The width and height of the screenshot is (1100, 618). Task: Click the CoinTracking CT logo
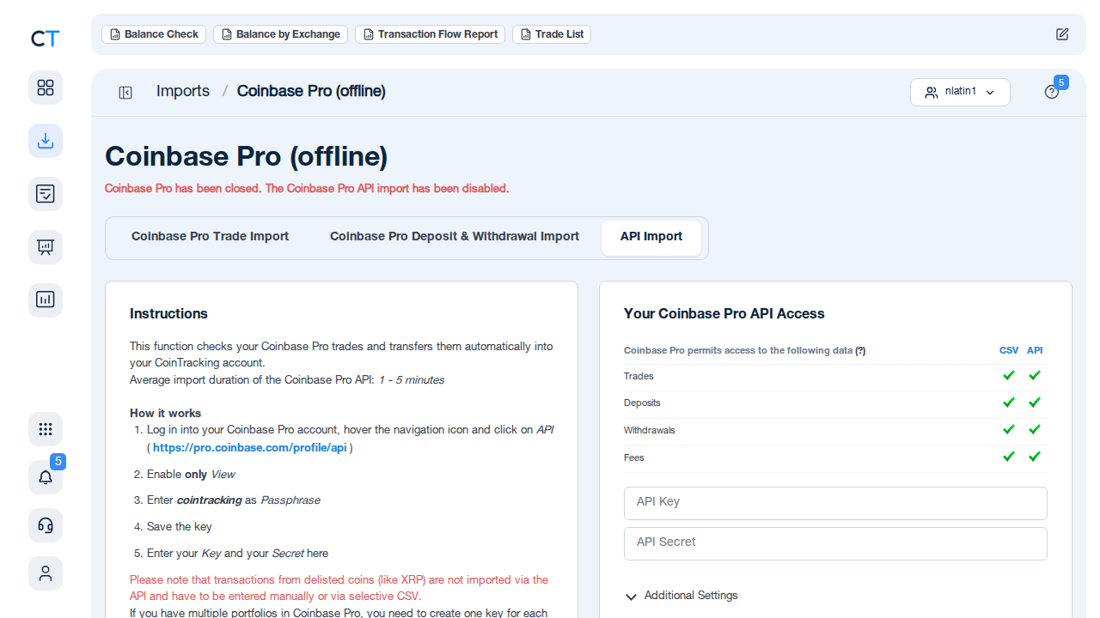pyautogui.click(x=46, y=38)
